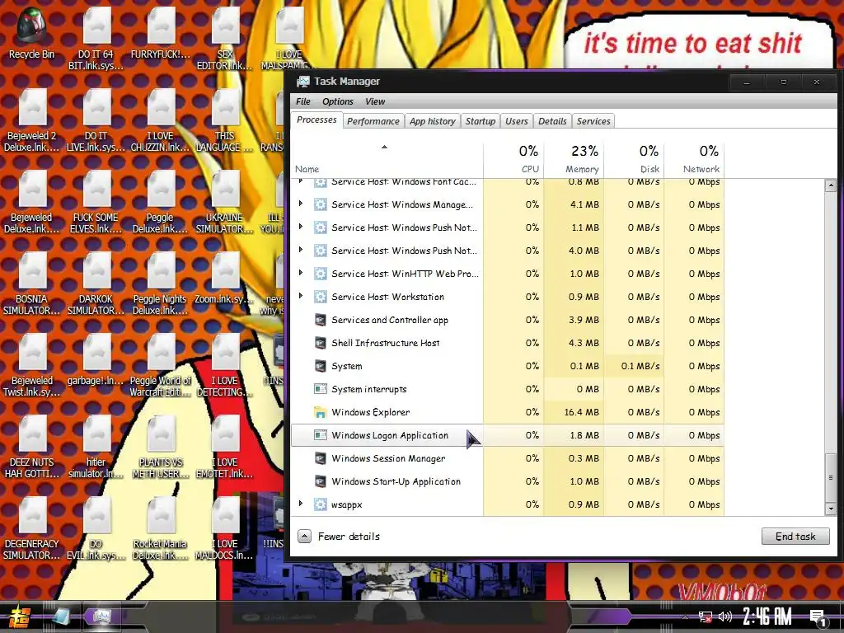Collapse view with Fewer details arrow
Viewport: 844px width, 633px height.
point(304,536)
